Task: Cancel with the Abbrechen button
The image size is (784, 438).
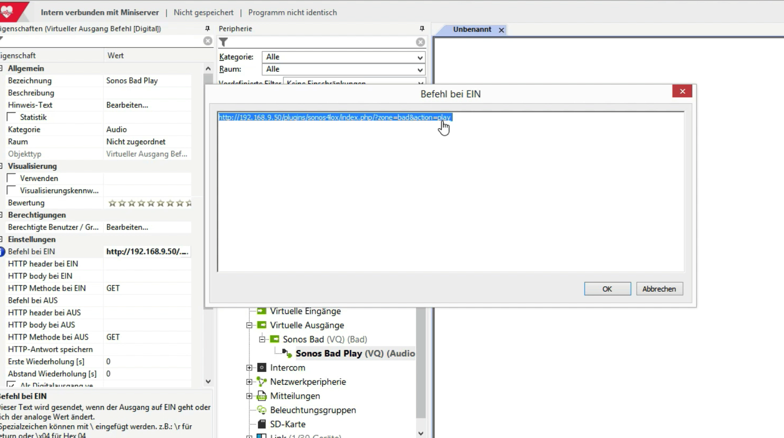Action: (659, 289)
